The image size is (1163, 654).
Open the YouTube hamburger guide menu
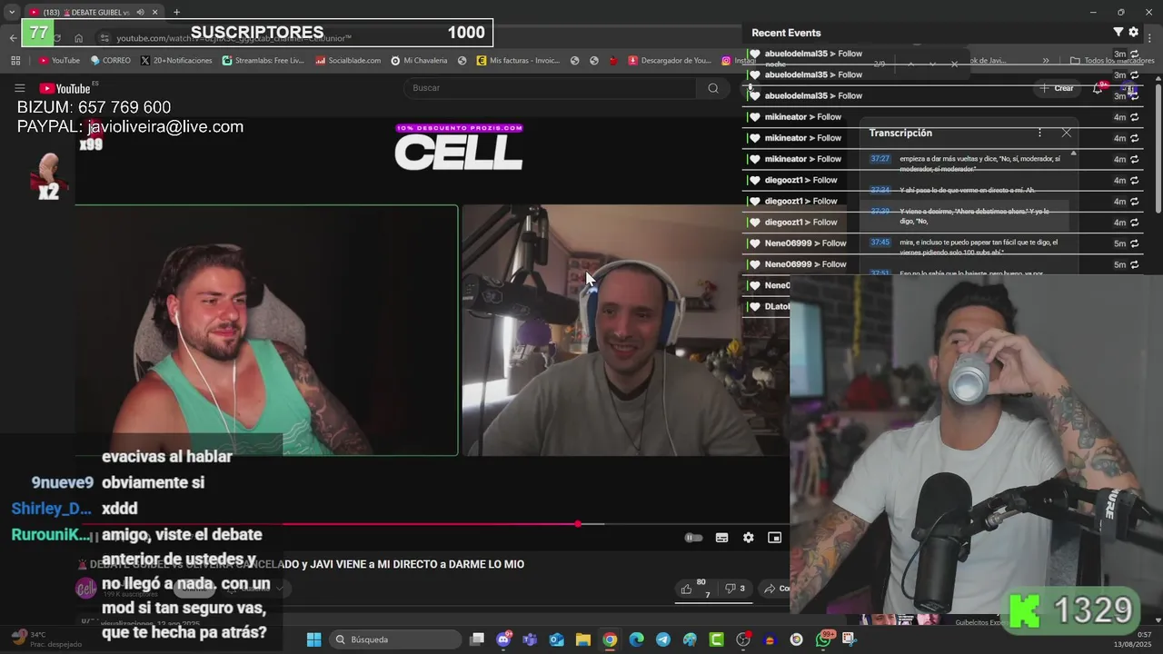pos(19,88)
